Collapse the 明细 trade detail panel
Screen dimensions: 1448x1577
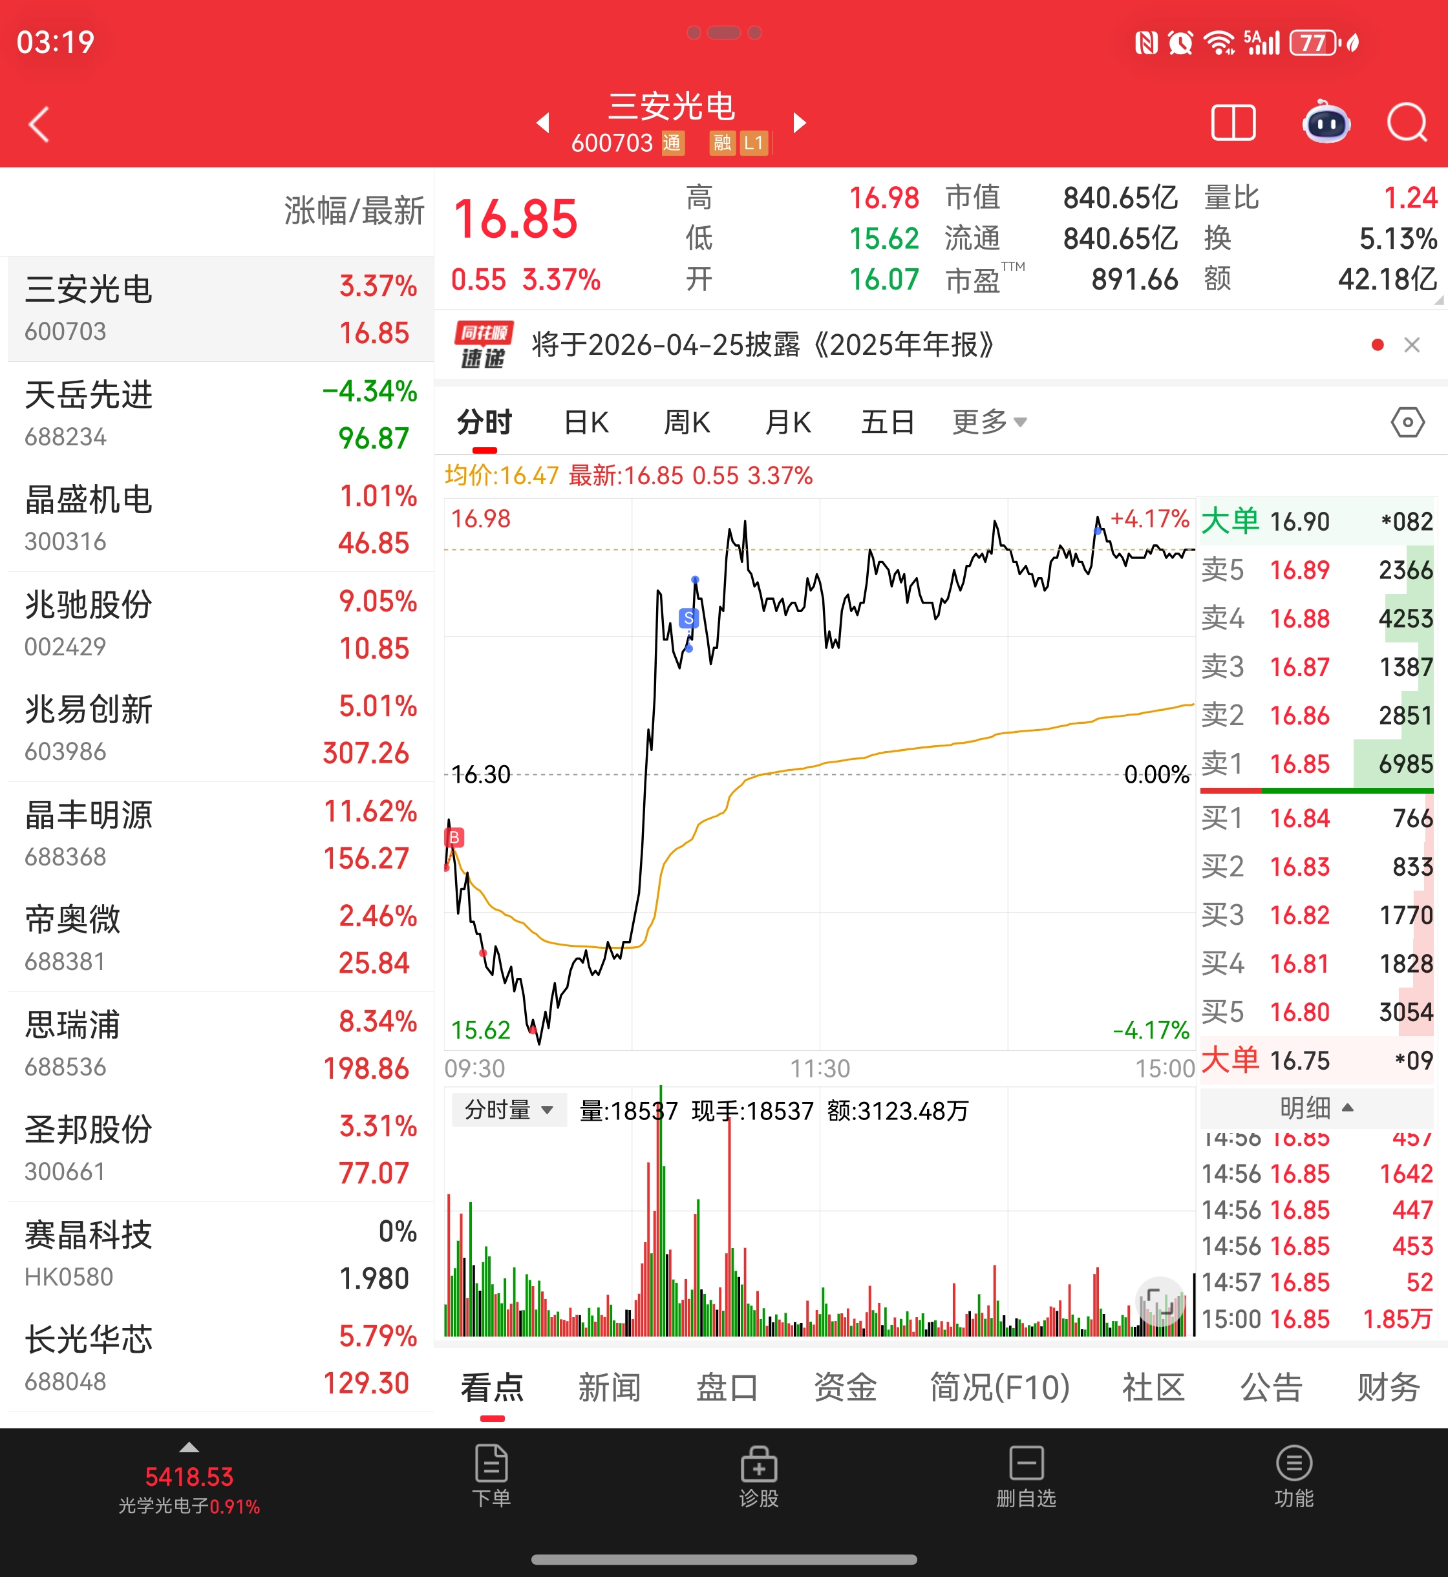(x=1315, y=1107)
